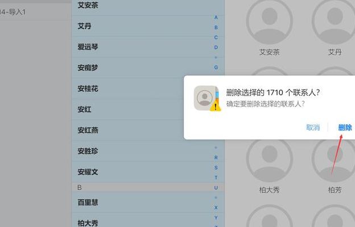Confirm deletion with the 删除 button

(345, 127)
